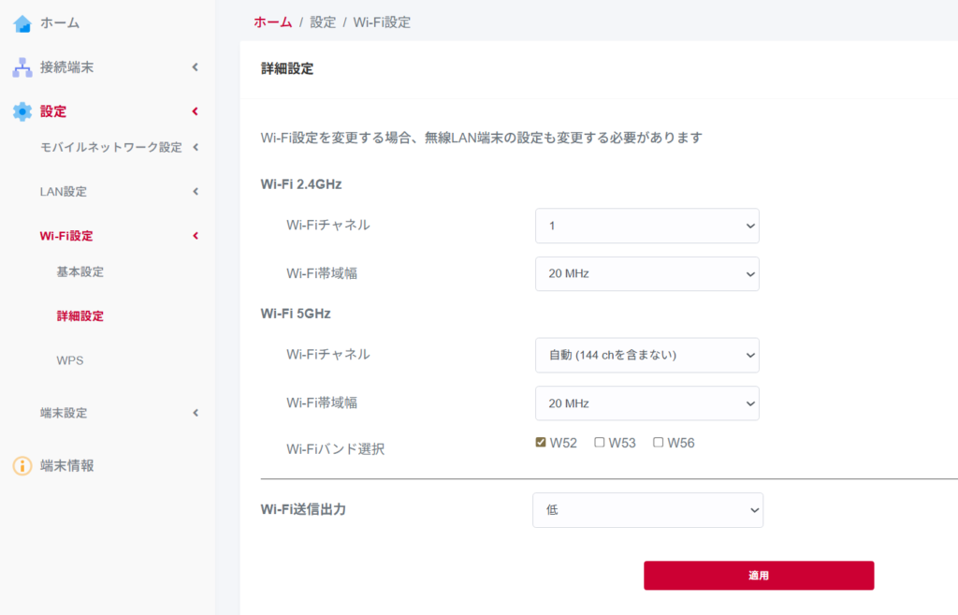Expand the モバイルネットワーク設定 chevron
958x615 pixels.
point(196,147)
